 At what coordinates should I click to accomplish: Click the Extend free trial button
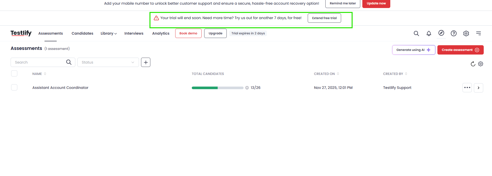pos(324,18)
